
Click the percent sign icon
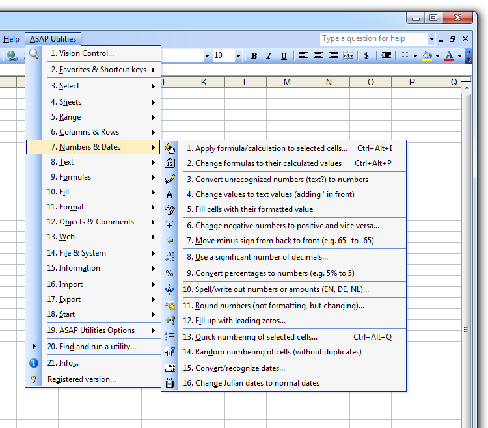click(169, 273)
